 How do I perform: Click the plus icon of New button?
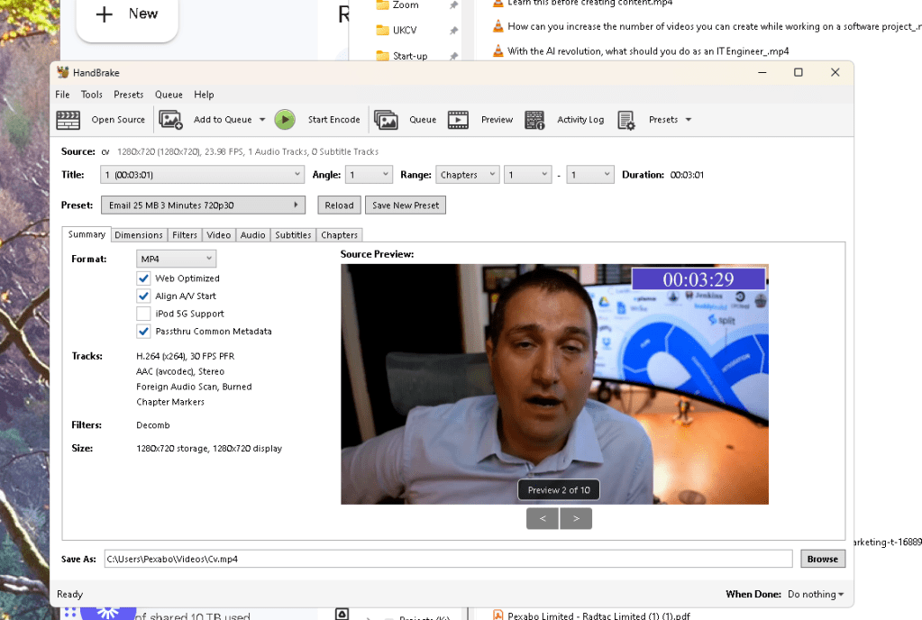[x=104, y=14]
